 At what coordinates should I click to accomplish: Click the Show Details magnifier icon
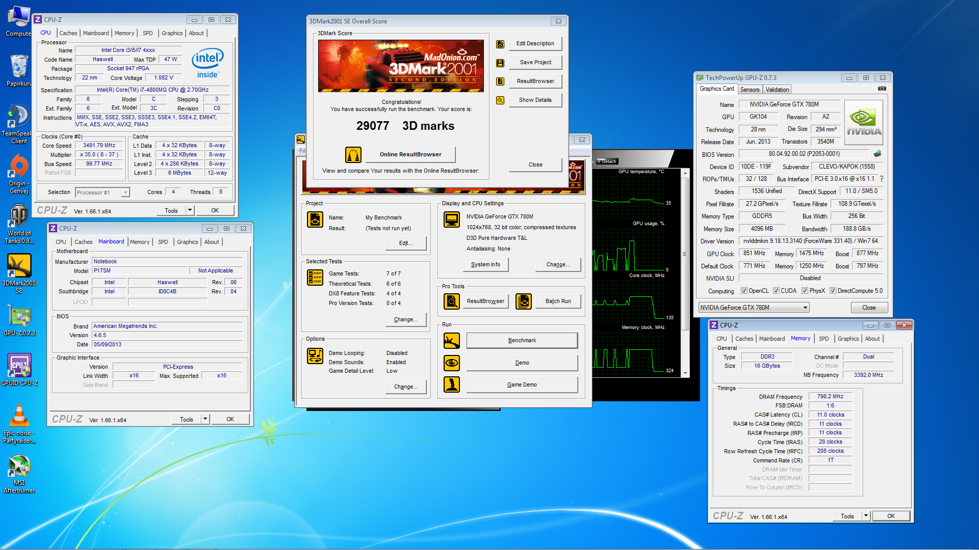[x=500, y=100]
